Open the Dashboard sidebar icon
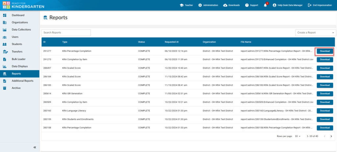The image size is (337, 152). point(5,15)
